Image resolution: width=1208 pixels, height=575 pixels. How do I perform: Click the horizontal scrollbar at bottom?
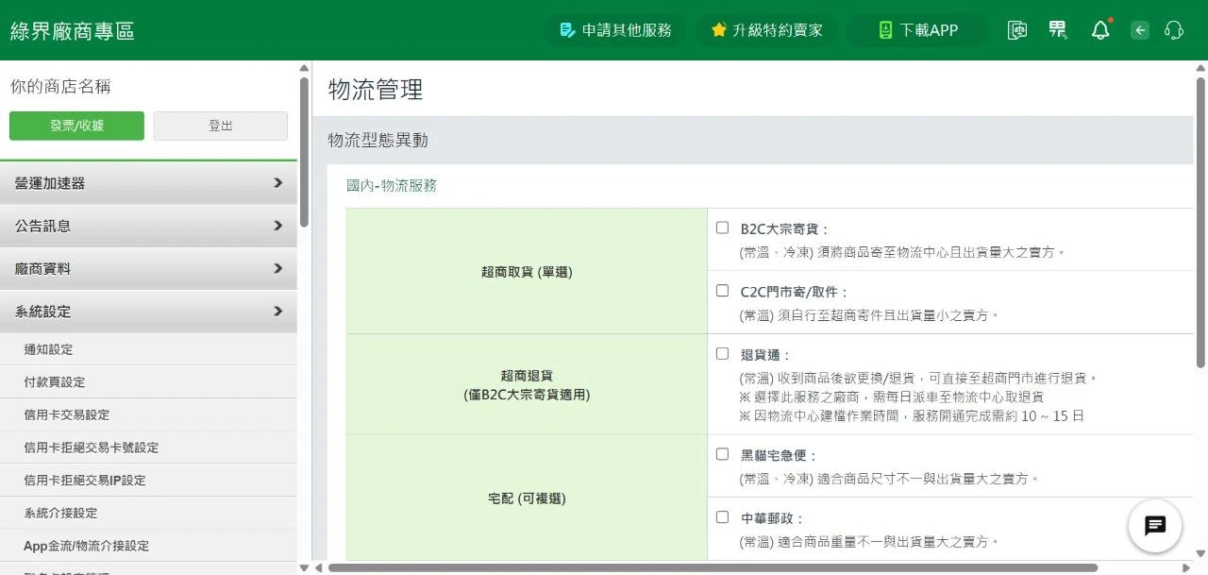point(713,567)
